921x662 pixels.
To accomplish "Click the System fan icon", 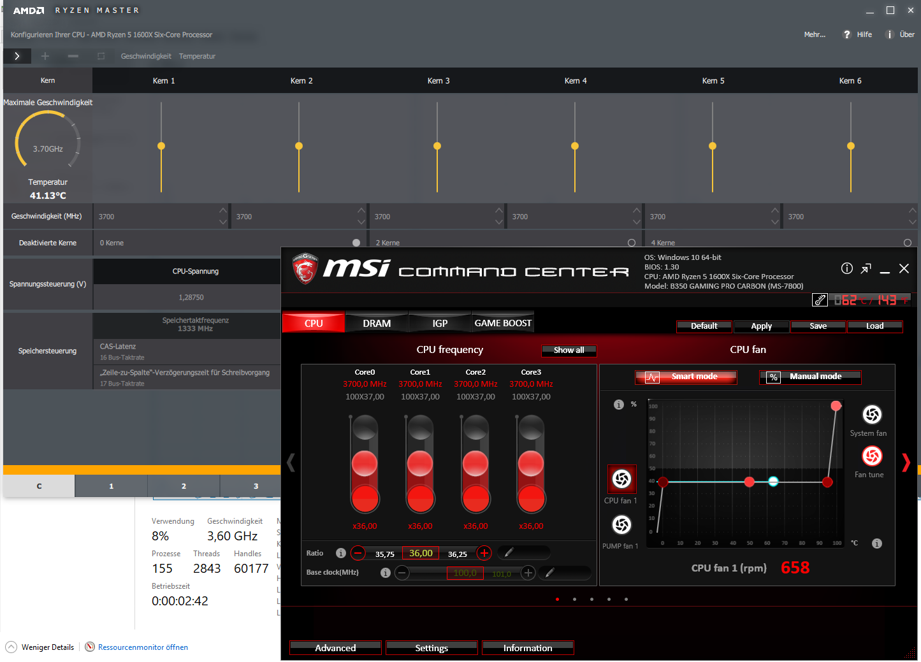I will (x=872, y=415).
